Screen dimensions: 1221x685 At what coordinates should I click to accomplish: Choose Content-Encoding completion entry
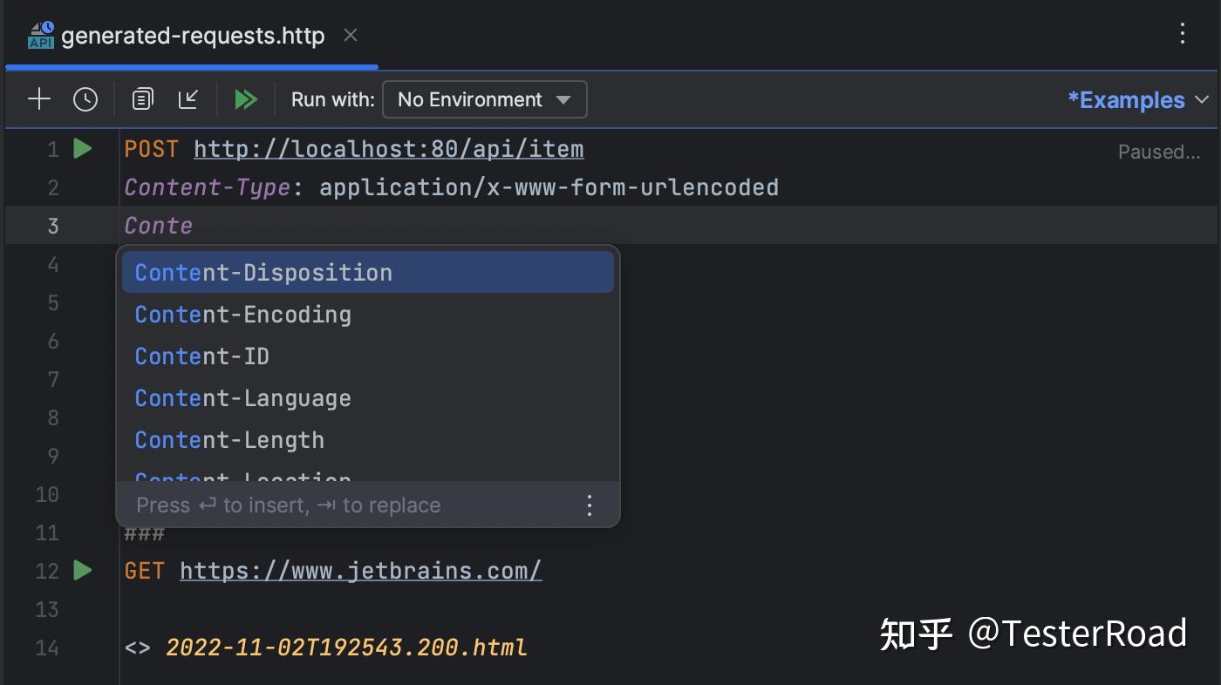[x=242, y=314]
